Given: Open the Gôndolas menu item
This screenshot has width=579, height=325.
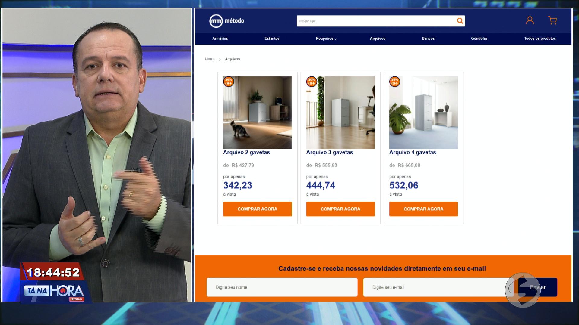Looking at the screenshot, I should (x=479, y=39).
